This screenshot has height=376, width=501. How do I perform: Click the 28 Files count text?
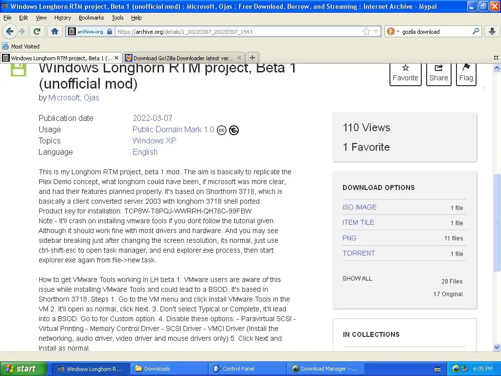tap(452, 282)
